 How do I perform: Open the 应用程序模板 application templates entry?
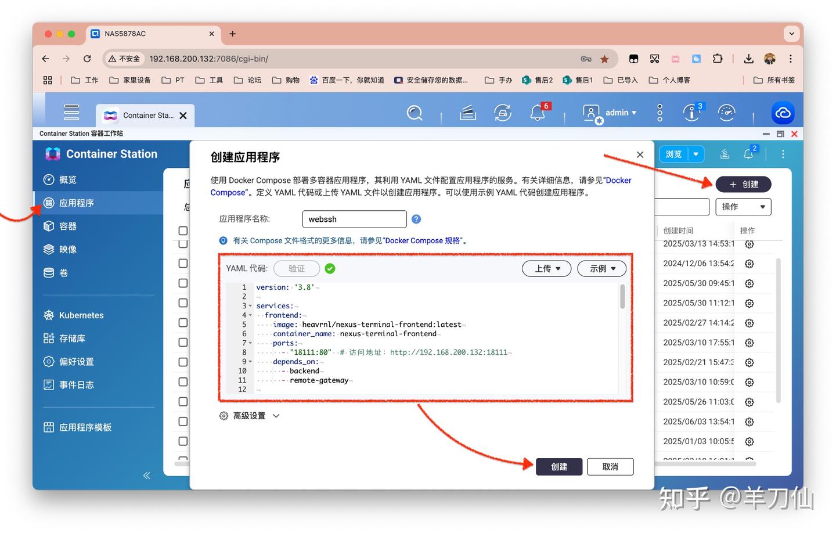coord(85,427)
